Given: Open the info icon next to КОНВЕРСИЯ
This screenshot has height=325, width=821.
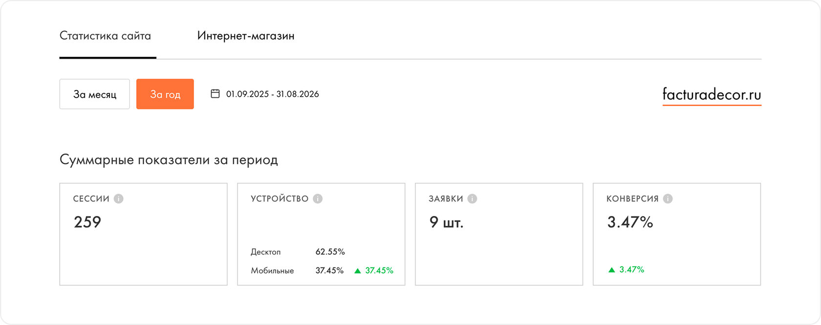Looking at the screenshot, I should [668, 199].
